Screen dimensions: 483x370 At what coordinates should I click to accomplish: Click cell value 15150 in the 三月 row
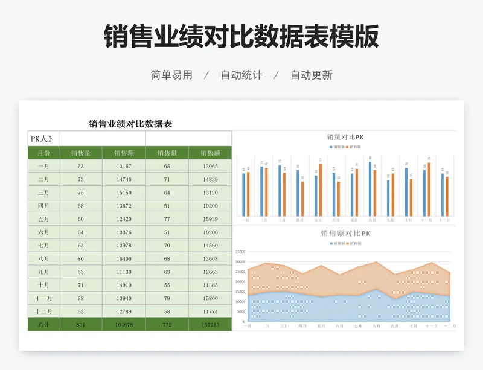[x=124, y=193]
